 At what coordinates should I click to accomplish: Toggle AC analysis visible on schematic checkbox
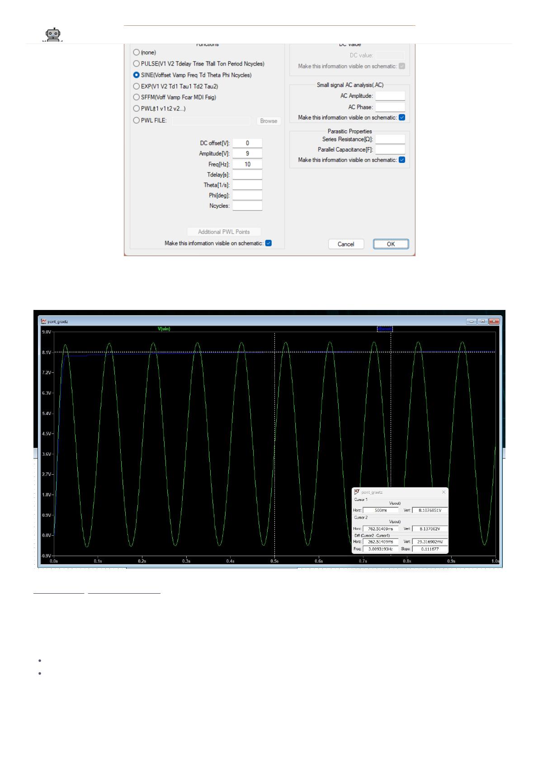402,118
